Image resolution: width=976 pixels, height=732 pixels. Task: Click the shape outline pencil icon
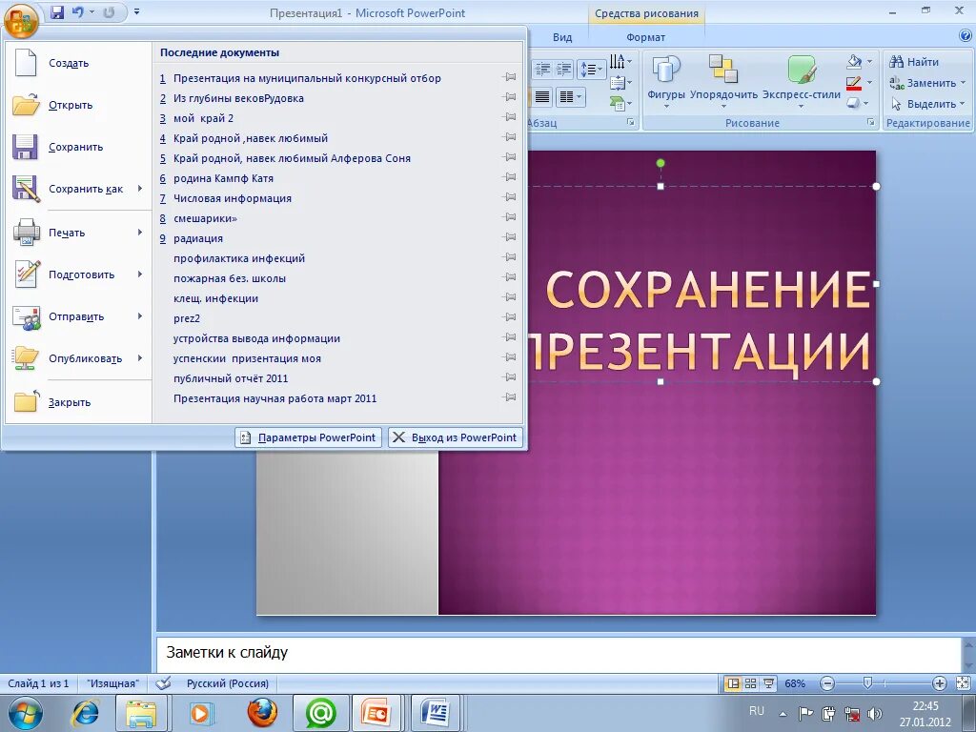pos(854,83)
